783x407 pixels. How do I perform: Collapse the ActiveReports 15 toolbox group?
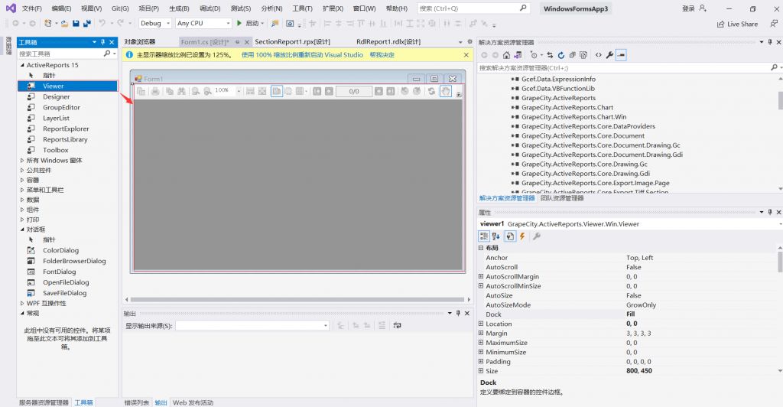(22, 65)
